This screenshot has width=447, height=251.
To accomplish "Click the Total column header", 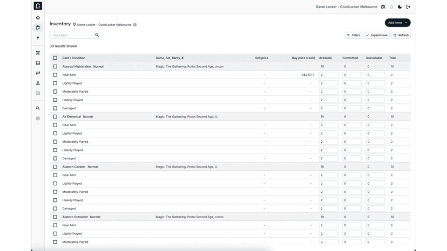I will 392,58.
